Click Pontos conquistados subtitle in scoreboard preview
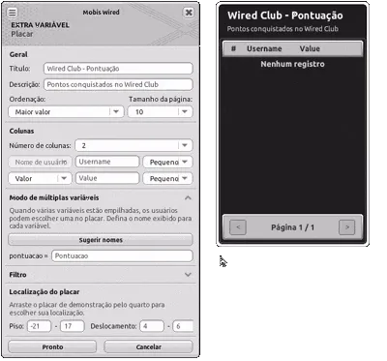This screenshot has height=361, width=387. [x=283, y=29]
